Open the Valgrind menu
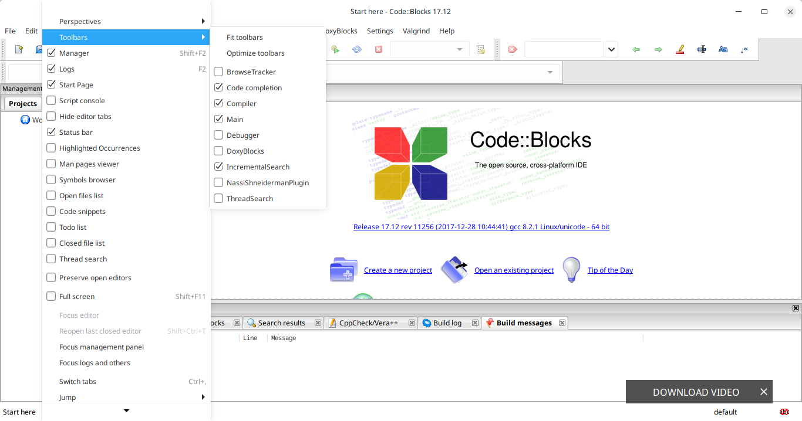Viewport: 802px width, 421px height. (416, 30)
